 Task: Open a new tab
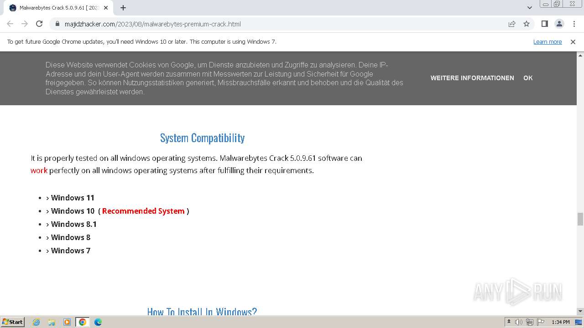pos(123,8)
